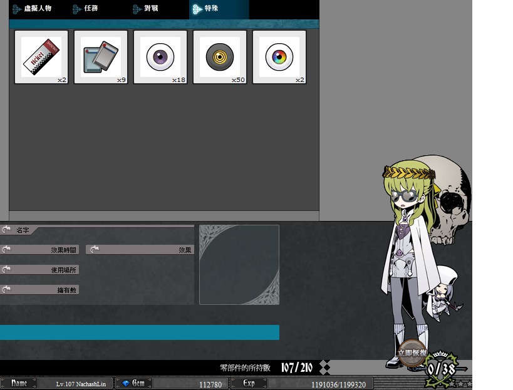The height and width of the screenshot is (390, 513).
Task: Click the item preview frame
Action: (x=239, y=265)
